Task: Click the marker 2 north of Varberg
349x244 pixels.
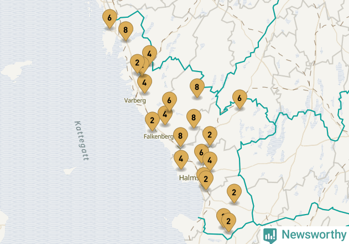Action: 137,63
